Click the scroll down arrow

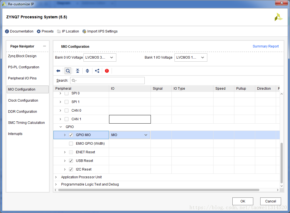pos(282,186)
